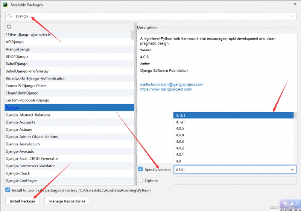Click the PyCharm icon in title bar
301x211 pixels.
point(5,5)
